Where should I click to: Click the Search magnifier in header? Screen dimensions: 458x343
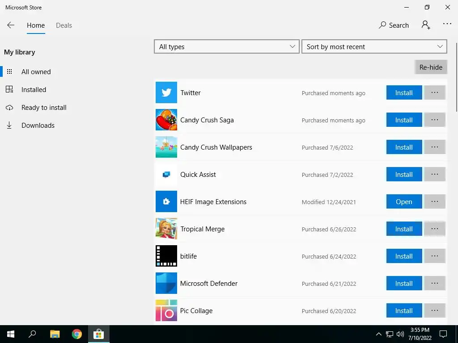click(394, 25)
